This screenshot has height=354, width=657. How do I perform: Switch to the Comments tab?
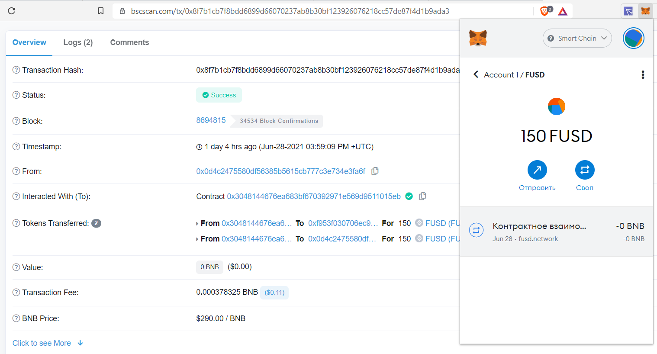(x=129, y=42)
